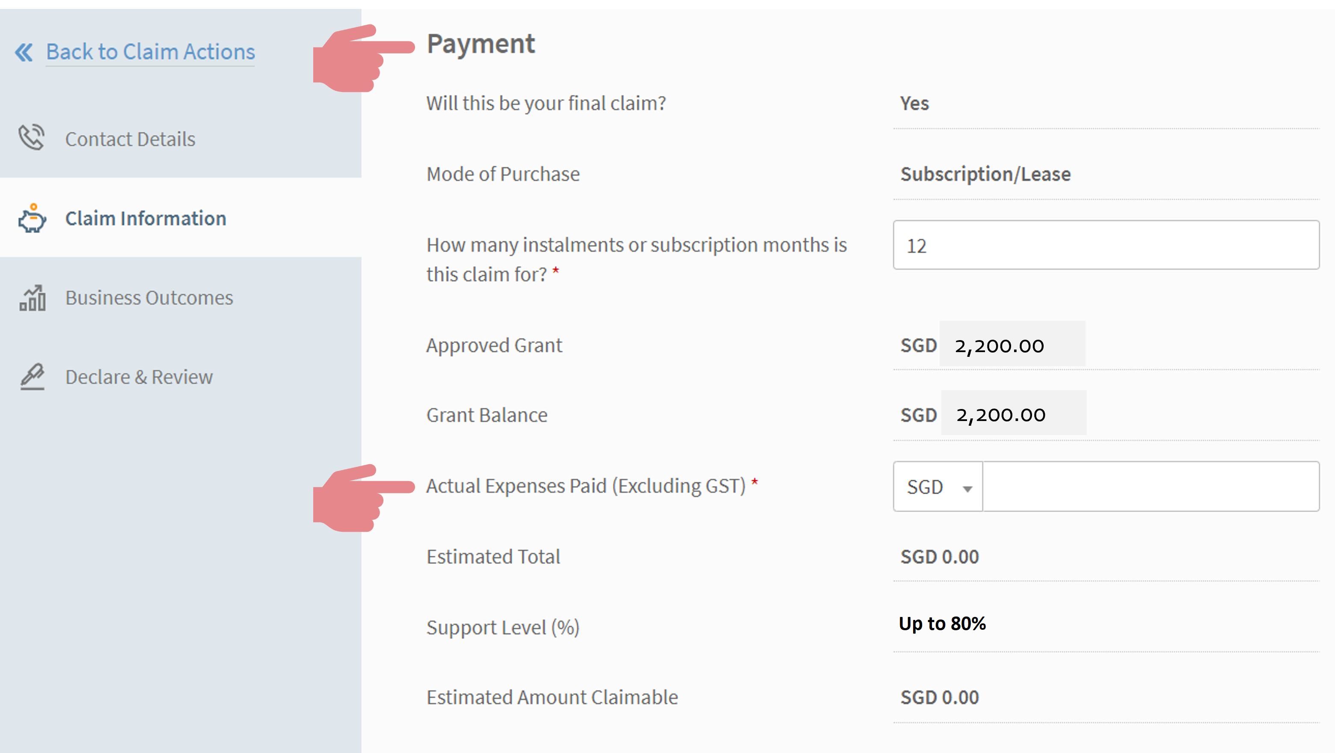The height and width of the screenshot is (753, 1335).
Task: Open the Contact Details section
Action: [130, 139]
